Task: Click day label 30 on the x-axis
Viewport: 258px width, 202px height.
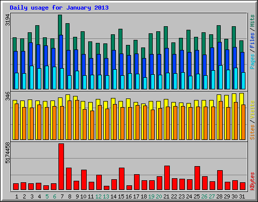Action: coord(234,196)
